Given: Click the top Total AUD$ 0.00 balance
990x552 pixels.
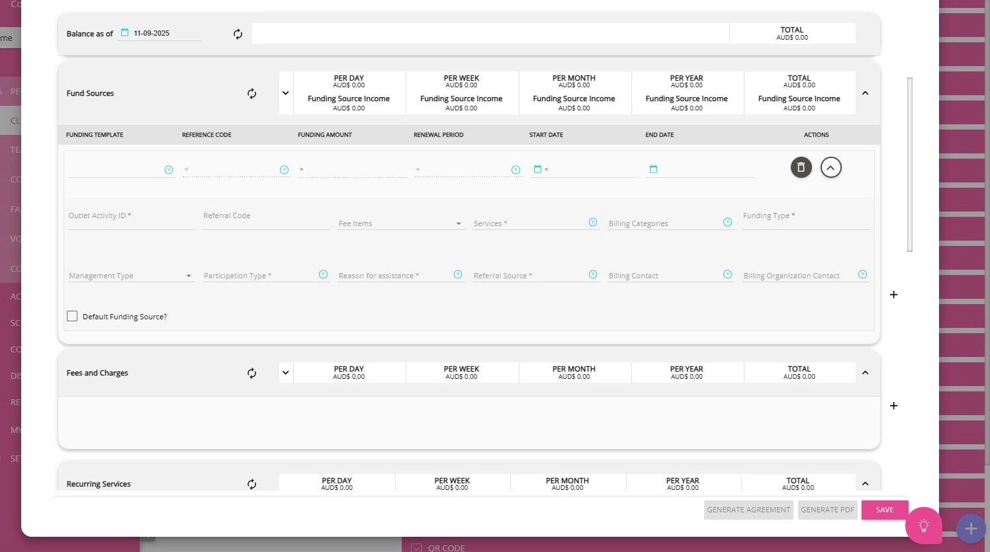Looking at the screenshot, I should pyautogui.click(x=792, y=34).
